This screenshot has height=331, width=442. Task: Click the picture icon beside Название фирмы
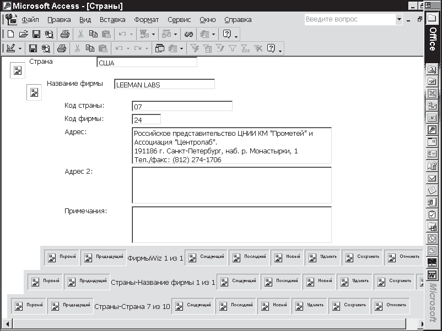click(x=34, y=92)
